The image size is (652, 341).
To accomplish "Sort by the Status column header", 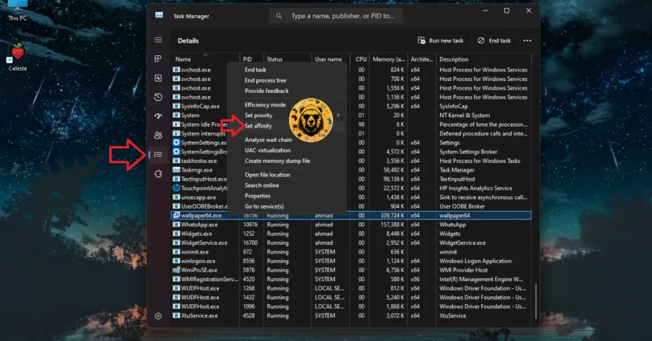I will tap(288, 59).
